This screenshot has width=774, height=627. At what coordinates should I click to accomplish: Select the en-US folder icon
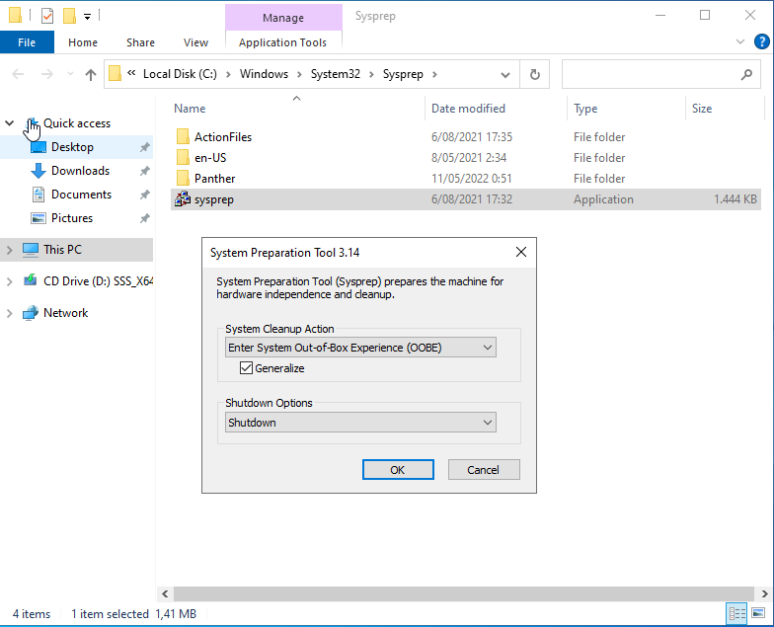(x=183, y=158)
